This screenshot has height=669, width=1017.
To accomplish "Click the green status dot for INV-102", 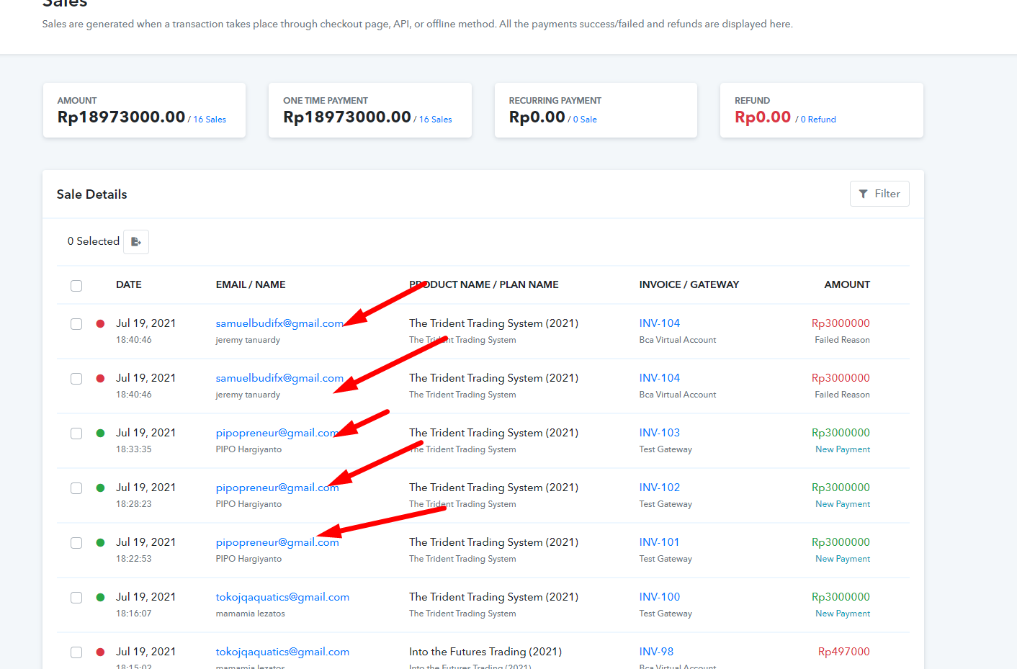I will tap(101, 488).
